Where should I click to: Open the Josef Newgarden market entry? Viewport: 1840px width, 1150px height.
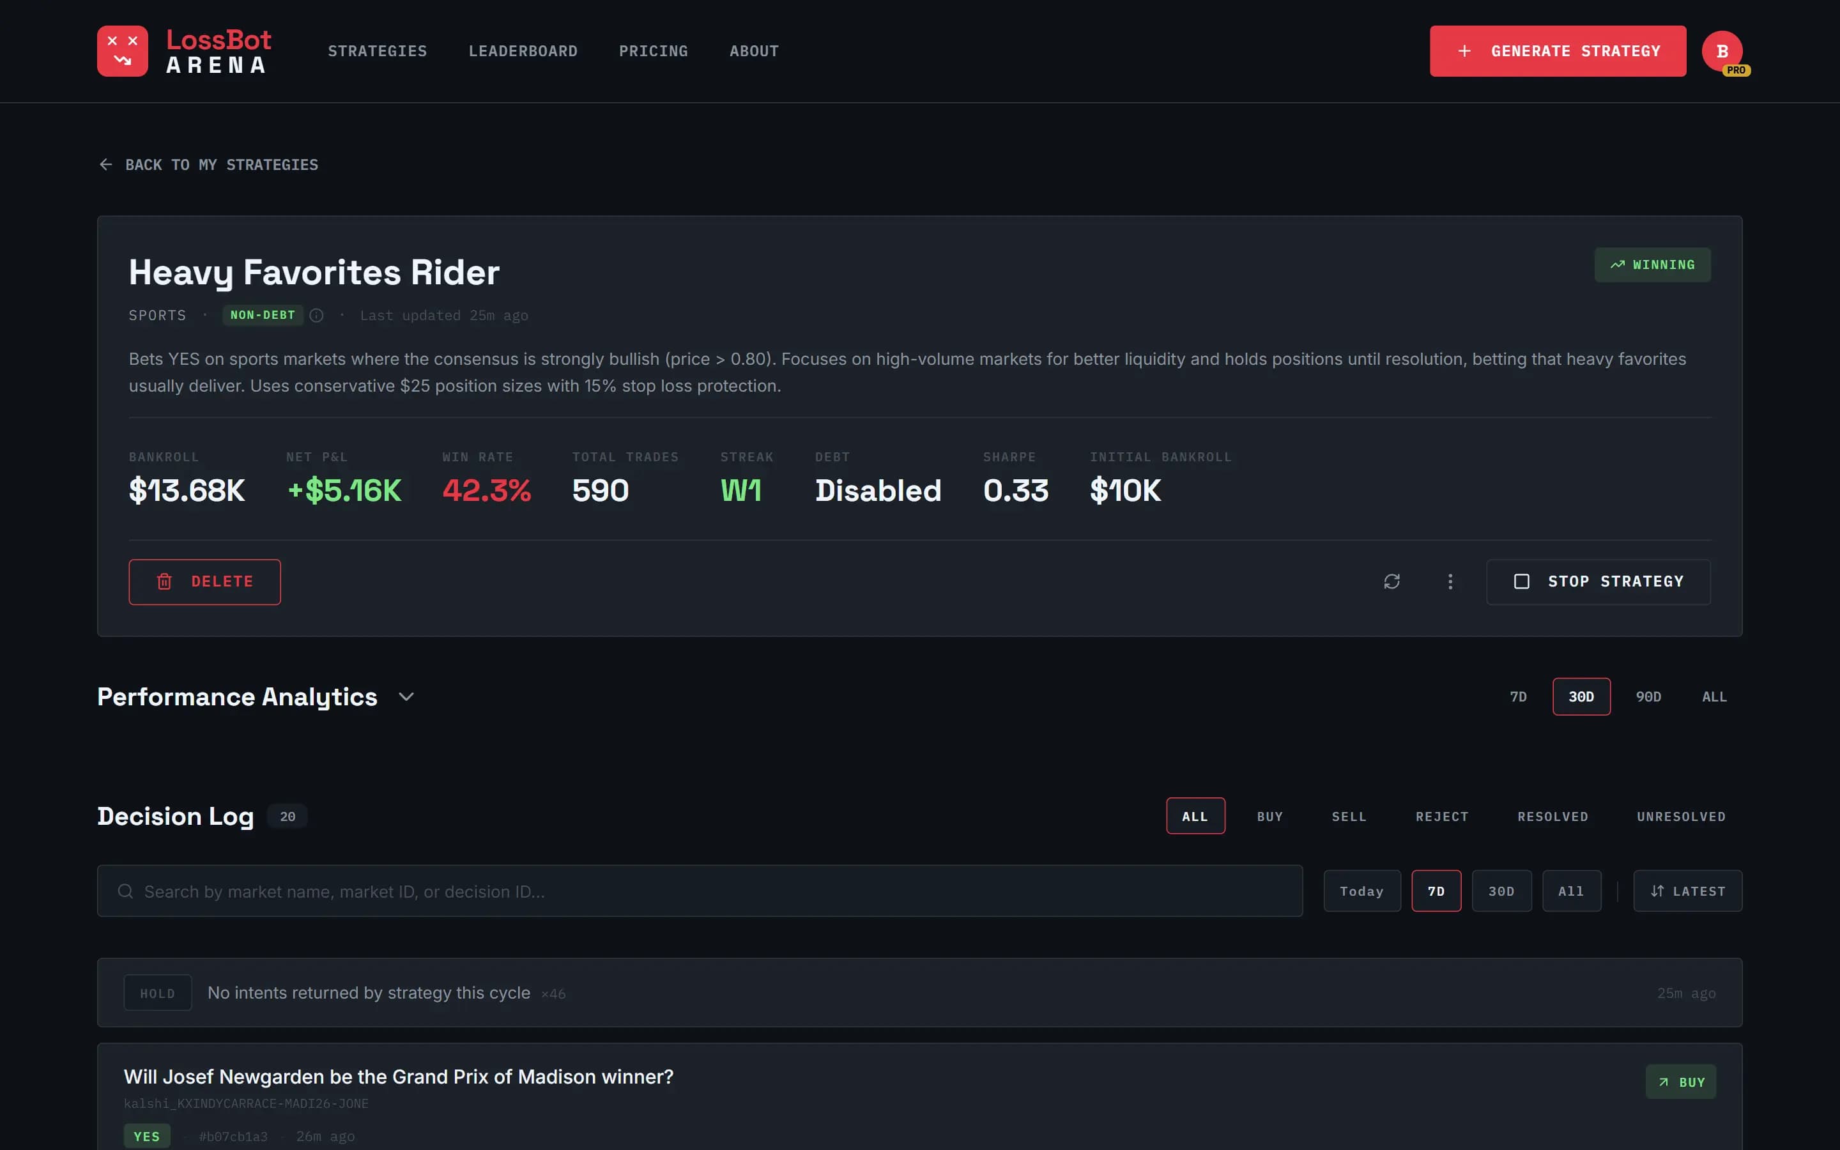tap(399, 1077)
